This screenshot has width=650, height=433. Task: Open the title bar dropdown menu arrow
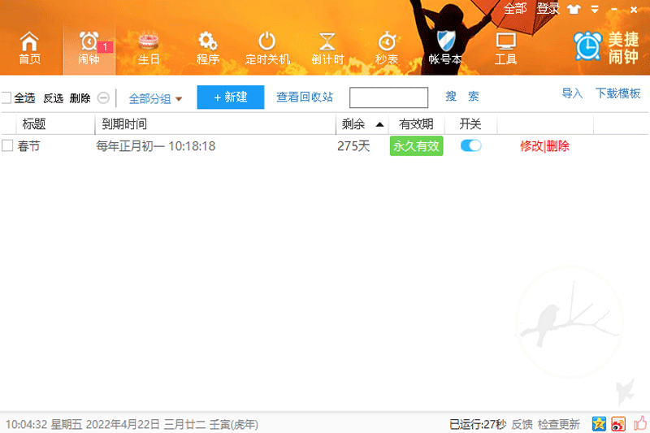[x=595, y=10]
